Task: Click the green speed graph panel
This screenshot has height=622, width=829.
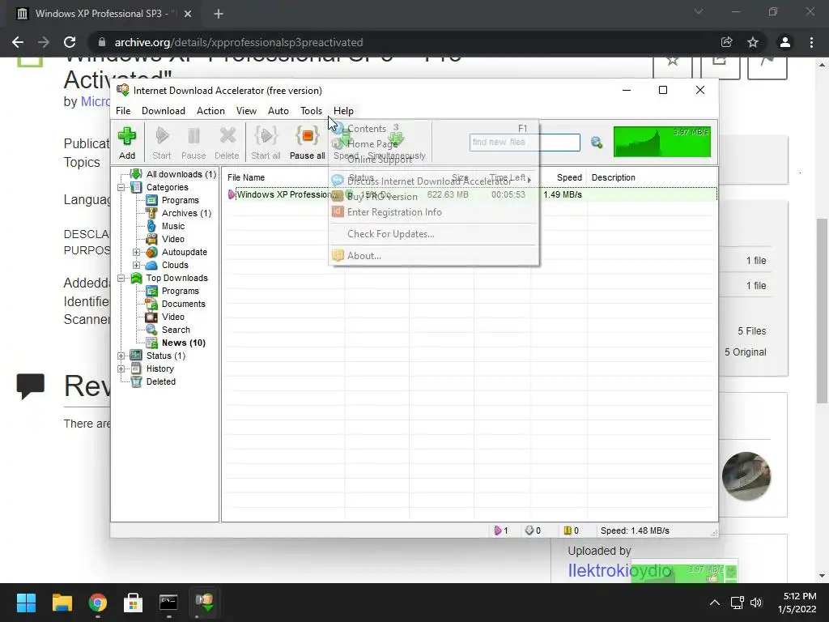Action: click(662, 141)
